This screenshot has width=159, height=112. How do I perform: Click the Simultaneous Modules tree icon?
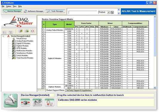[x=14, y=53]
